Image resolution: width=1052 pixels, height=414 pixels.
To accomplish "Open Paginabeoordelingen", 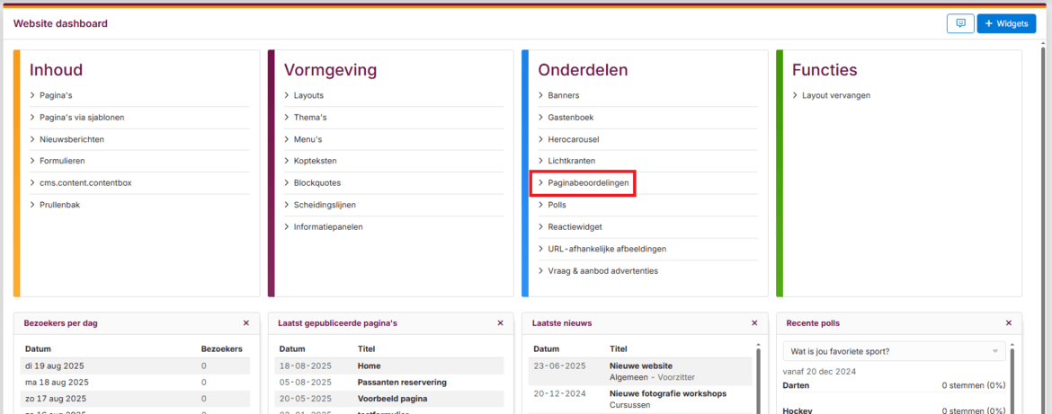I will click(588, 183).
